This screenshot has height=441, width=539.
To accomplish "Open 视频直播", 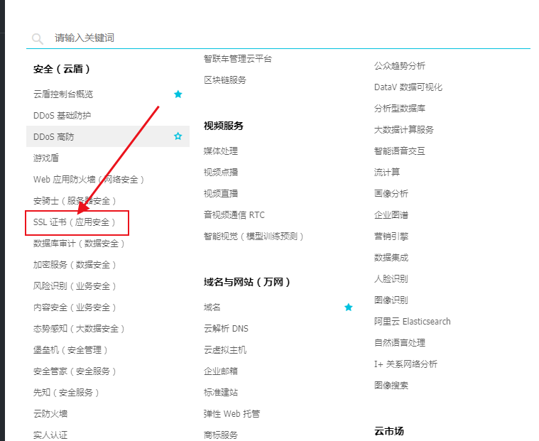I will pyautogui.click(x=221, y=194).
